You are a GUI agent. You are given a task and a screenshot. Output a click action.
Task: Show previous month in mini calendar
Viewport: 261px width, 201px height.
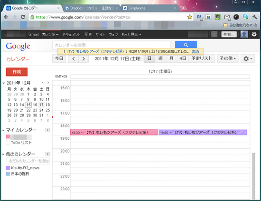43,83
